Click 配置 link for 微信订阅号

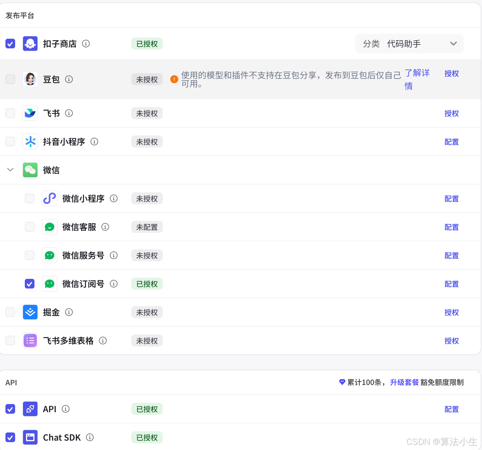451,284
